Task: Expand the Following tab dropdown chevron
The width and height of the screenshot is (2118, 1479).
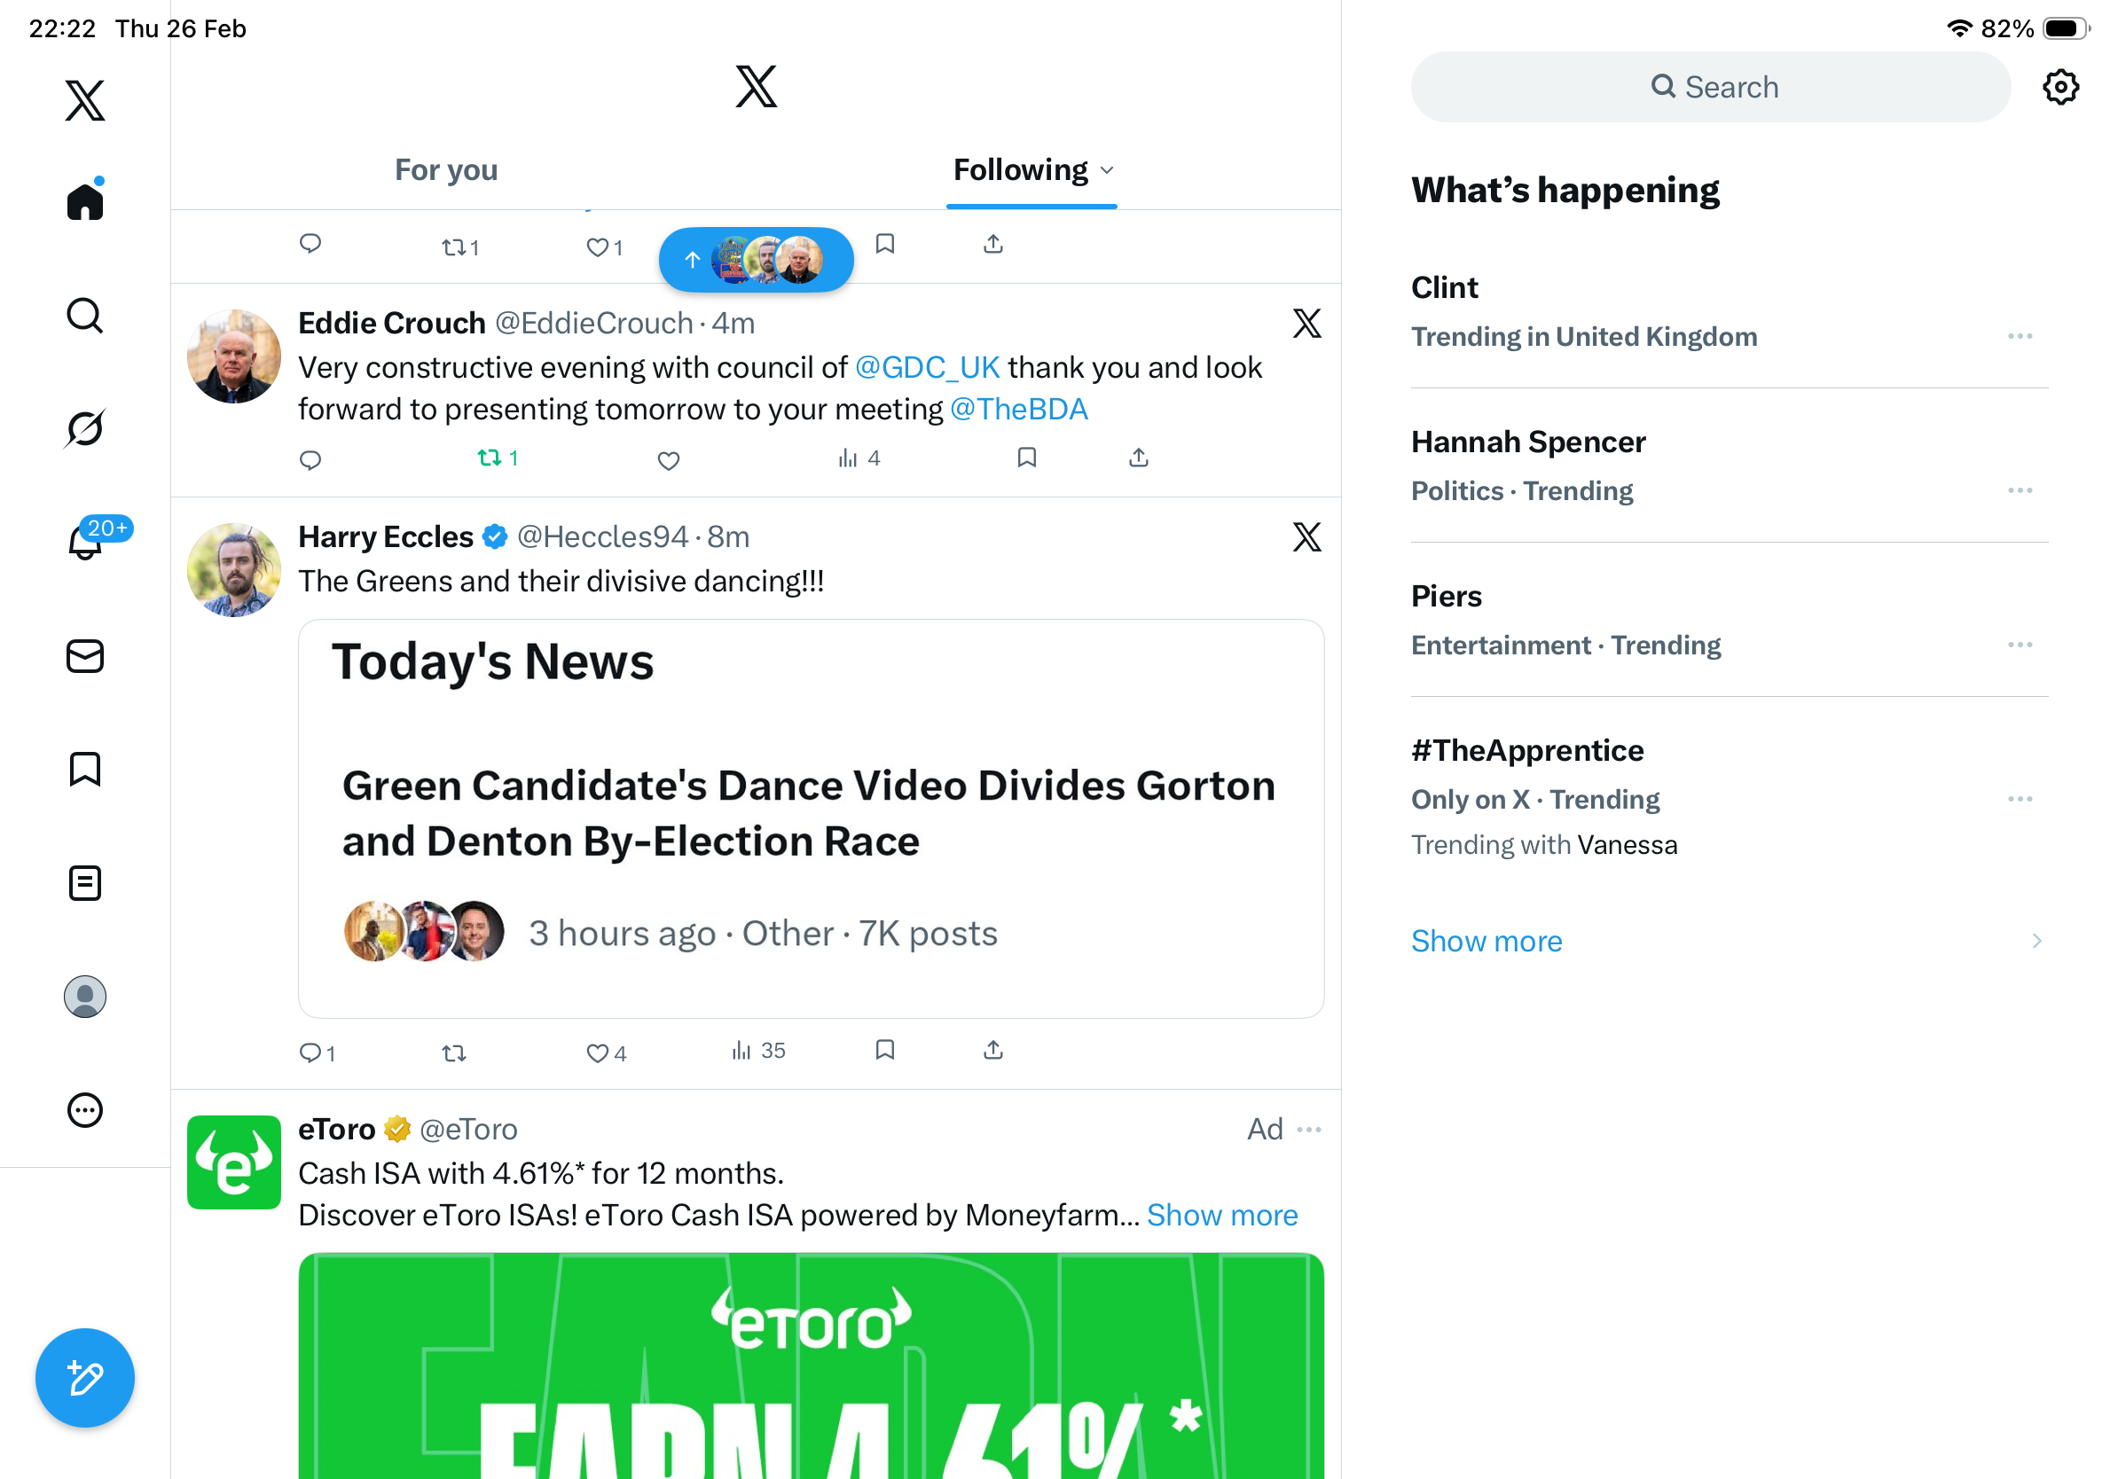Action: click(1108, 170)
